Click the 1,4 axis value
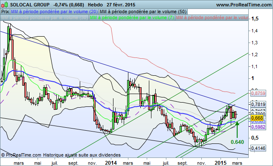 pos(254,31)
